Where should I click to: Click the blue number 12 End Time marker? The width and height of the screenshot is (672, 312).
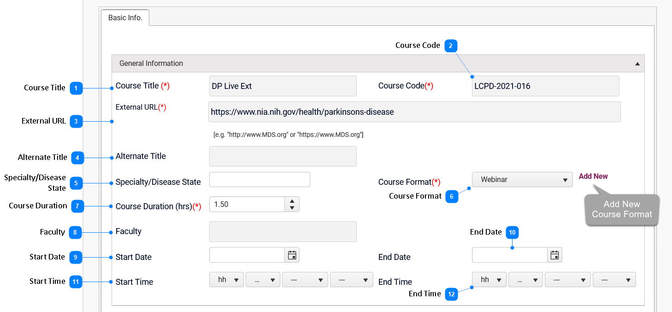[451, 294]
